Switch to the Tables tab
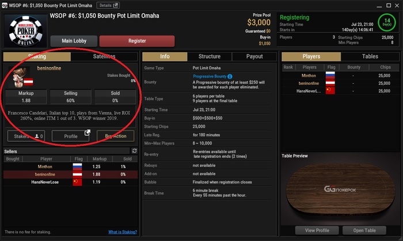The width and height of the screenshot is (403, 241). pos(370,57)
